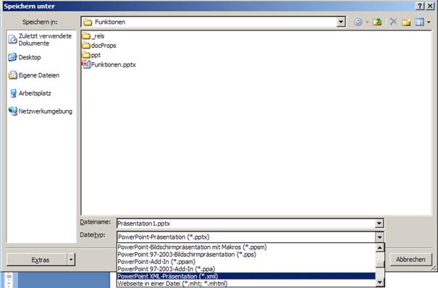
Task: Open Eigene Dateien location
Action: (34, 75)
